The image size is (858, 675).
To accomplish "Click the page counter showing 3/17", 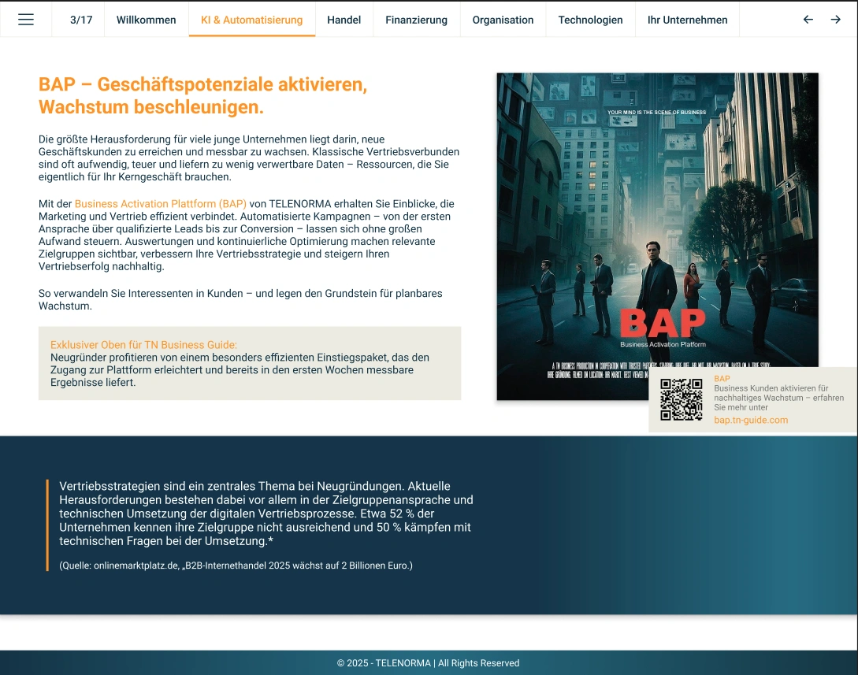I will [x=81, y=20].
